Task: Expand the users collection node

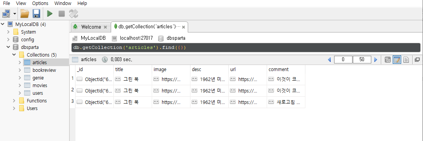Action: tap(20, 93)
